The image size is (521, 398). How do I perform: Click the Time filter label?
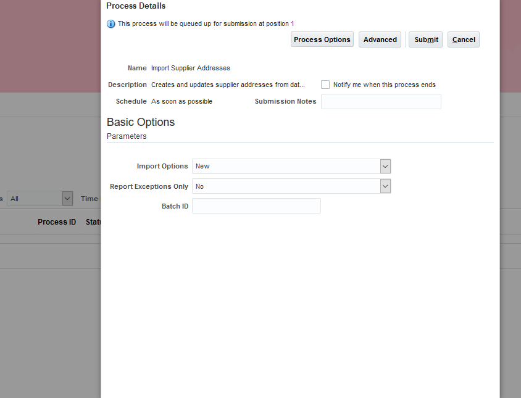pos(89,198)
